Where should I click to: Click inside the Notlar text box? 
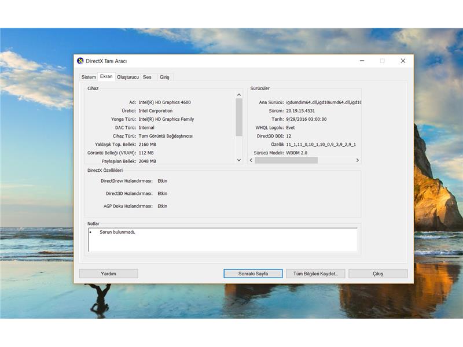(223, 239)
